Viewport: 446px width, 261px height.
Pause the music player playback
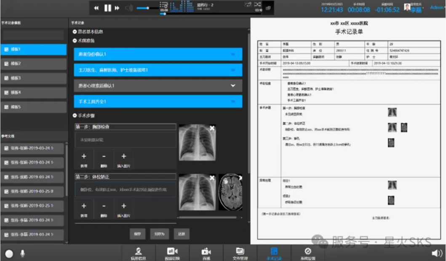pos(107,8)
